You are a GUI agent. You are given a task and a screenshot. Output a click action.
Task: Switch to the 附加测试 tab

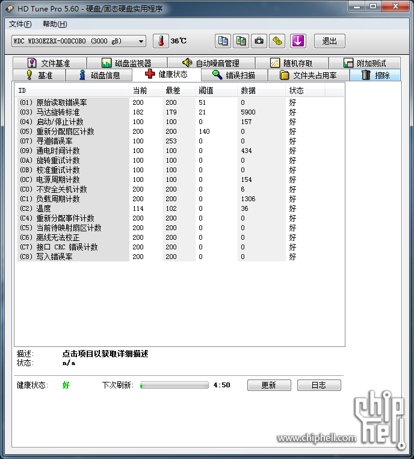click(x=365, y=63)
